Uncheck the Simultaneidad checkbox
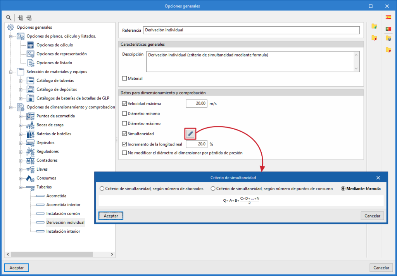 (x=124, y=134)
